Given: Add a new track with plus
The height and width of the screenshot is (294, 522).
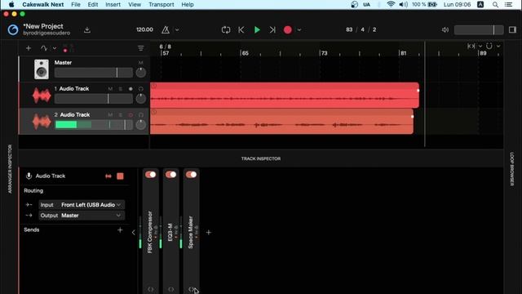Looking at the screenshot, I should 29,48.
